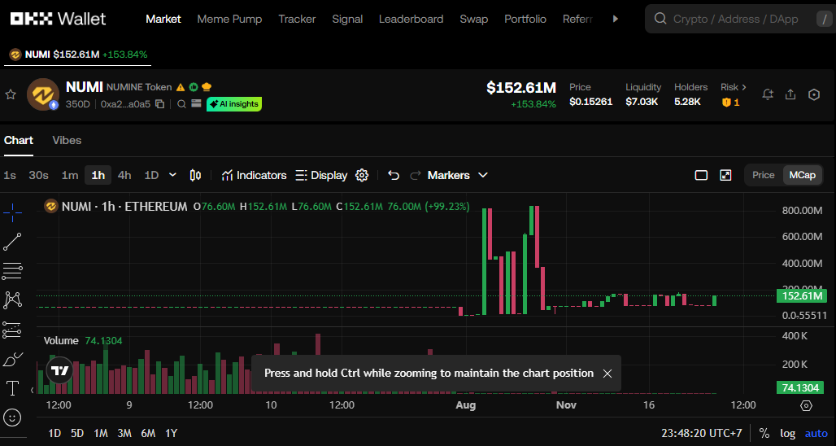Open the price scale settings gear

(806, 406)
